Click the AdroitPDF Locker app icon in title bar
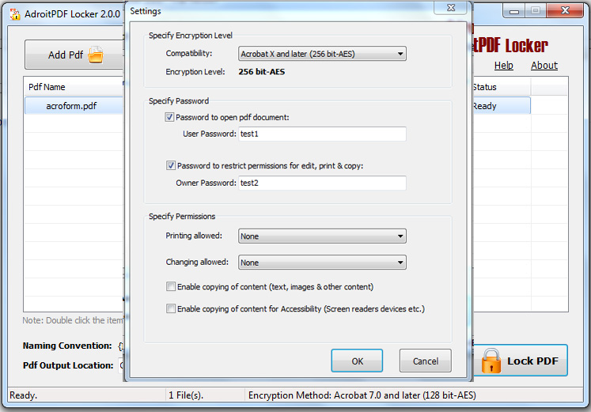The height and width of the screenshot is (412, 591). pyautogui.click(x=16, y=14)
